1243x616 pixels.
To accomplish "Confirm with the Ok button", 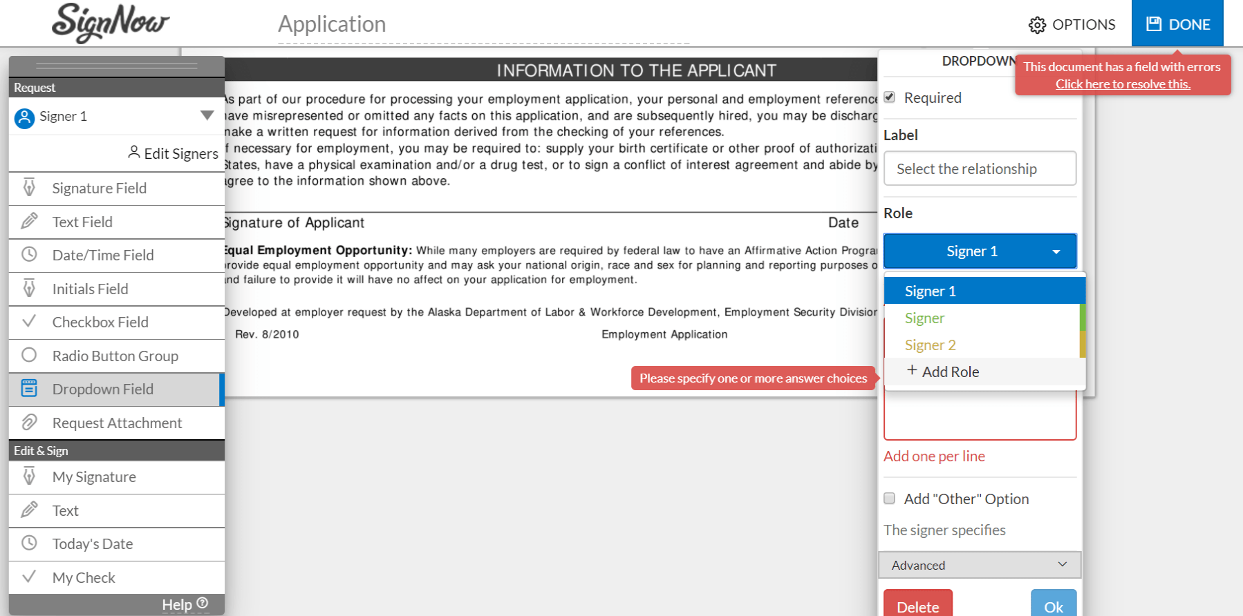I will (x=1054, y=603).
